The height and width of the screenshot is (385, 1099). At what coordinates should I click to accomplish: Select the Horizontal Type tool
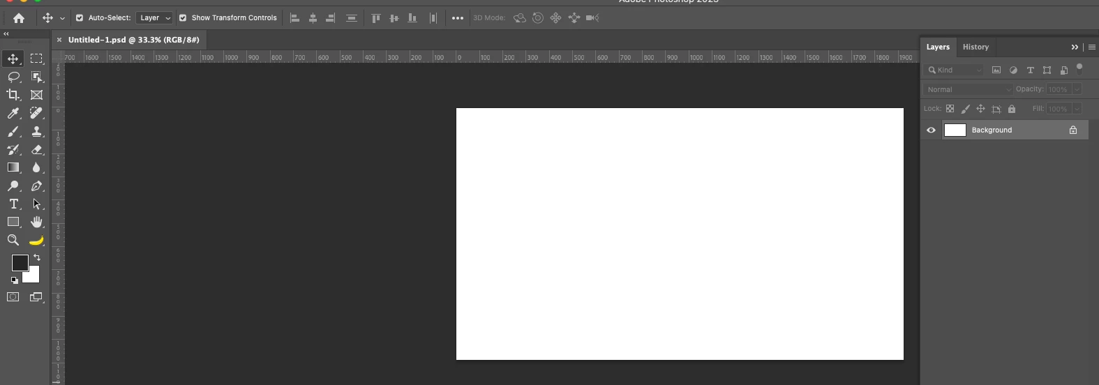[x=13, y=204]
